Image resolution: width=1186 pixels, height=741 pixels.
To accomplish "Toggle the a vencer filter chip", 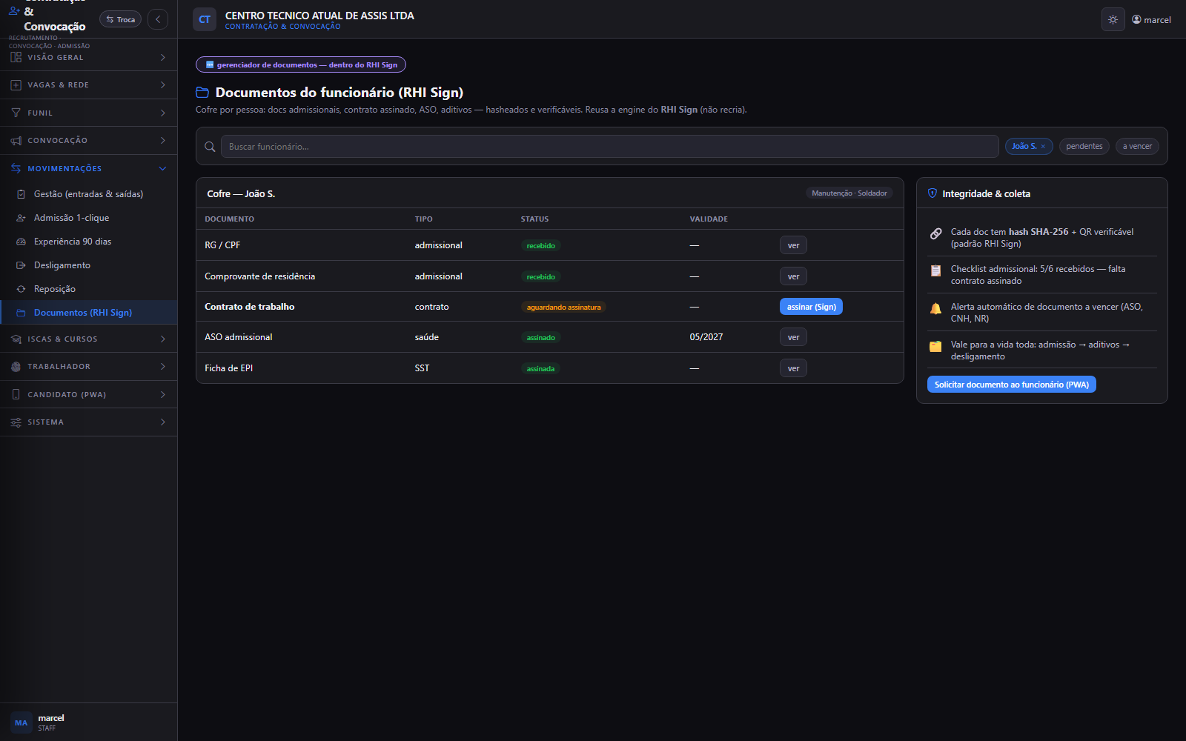I will [x=1137, y=147].
